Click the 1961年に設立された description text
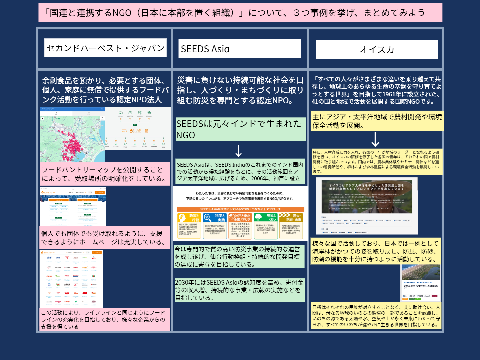Screen dimensions: 480x360 click(376, 90)
